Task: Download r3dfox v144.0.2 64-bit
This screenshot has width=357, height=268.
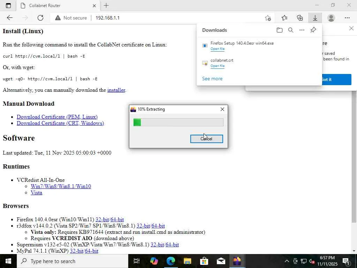Action: coord(158,226)
